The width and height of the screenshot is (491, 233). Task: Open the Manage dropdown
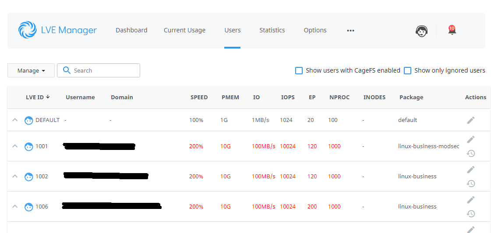31,70
